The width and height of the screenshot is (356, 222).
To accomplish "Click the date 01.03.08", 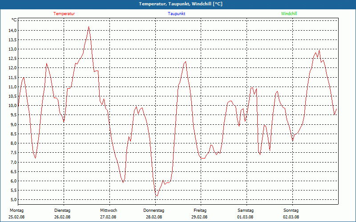I will pos(245,217).
